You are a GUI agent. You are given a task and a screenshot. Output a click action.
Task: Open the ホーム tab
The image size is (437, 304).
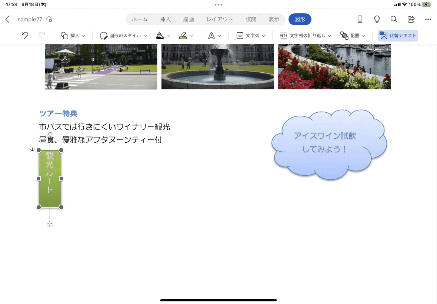(140, 19)
